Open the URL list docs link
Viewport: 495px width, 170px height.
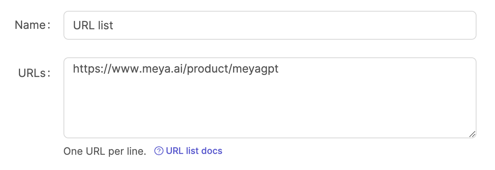(x=194, y=151)
